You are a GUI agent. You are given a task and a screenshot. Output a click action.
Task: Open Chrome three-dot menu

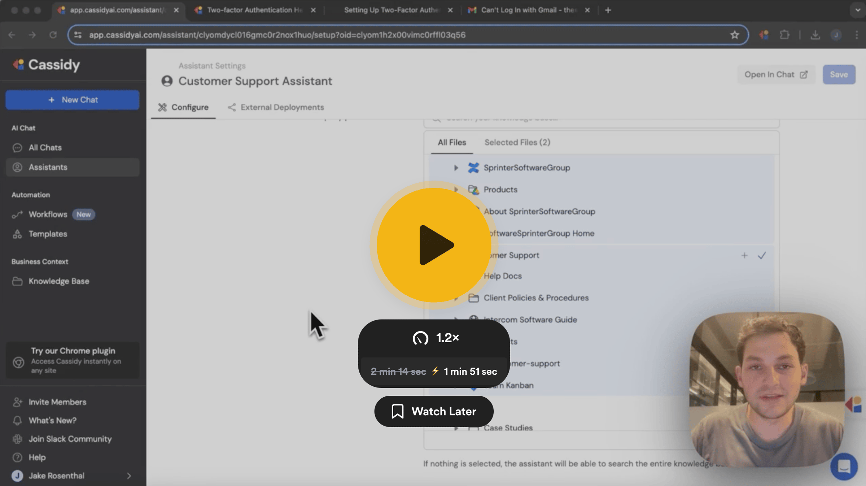(857, 35)
